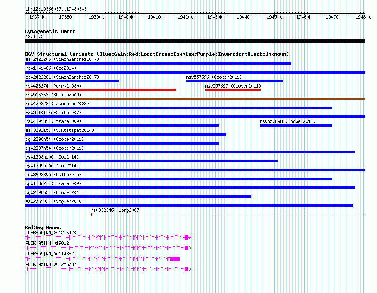Screen dimensions: 377x293
Task: Click the blue bar under nsv557696
Action: coord(235,81)
